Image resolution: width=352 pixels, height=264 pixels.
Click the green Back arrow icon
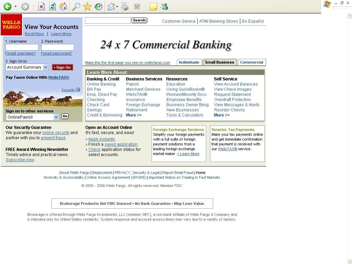pyautogui.click(x=8, y=7)
